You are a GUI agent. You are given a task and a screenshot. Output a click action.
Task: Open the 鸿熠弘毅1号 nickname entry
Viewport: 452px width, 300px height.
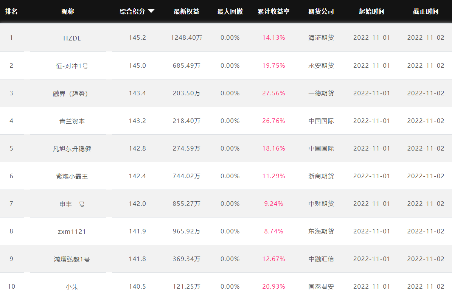pyautogui.click(x=72, y=260)
